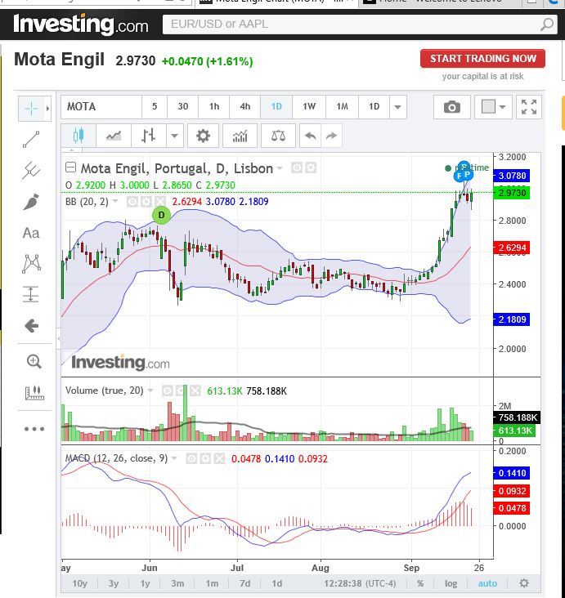Click the back arrow in the left toolbar
The image size is (565, 598).
pyautogui.click(x=31, y=326)
